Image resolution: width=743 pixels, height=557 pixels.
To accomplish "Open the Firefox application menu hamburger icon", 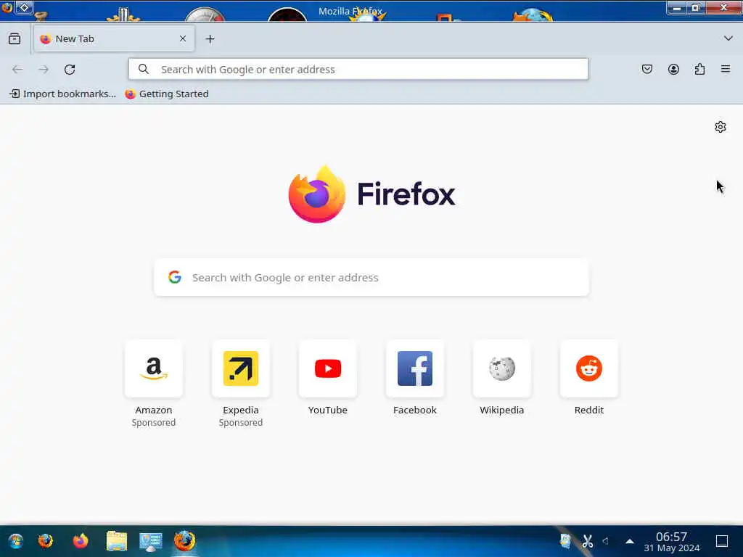I will 726,69.
